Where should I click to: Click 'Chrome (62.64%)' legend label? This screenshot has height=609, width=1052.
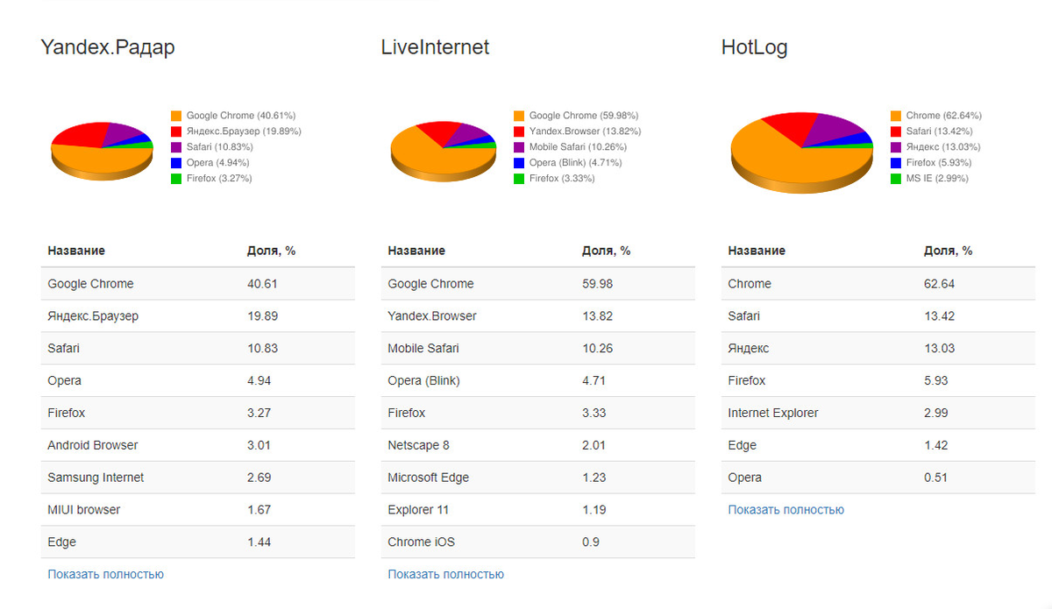click(943, 116)
